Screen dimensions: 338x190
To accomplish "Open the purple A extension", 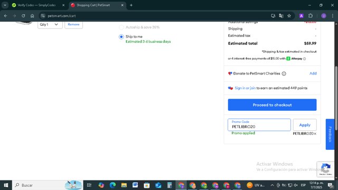I will pos(302,16).
